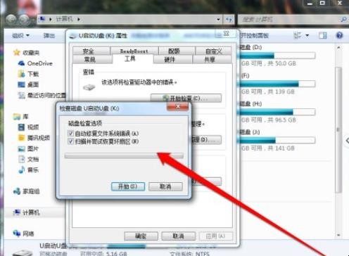Click 弹出 in Explorer toolbar
349x256 pixels.
(x=49, y=36)
